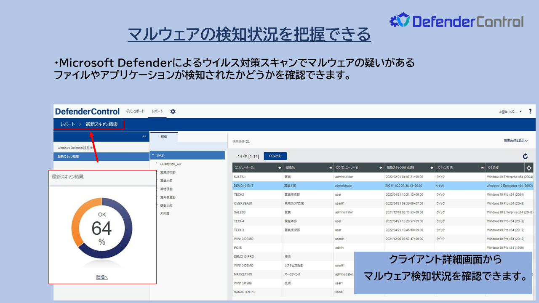Viewport: 539px width, 303px height.
Task: Select 営業本部 in the organization tree
Action: [x=166, y=181]
